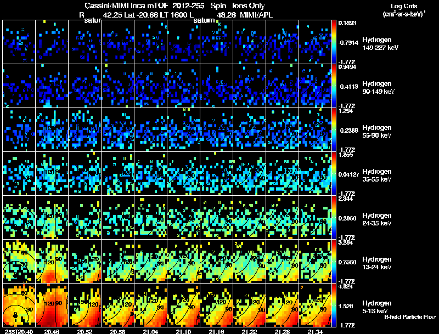The height and width of the screenshot is (334, 439).
Task: Select the 5-13 keV panel at 255T20:40
Action: (19, 305)
